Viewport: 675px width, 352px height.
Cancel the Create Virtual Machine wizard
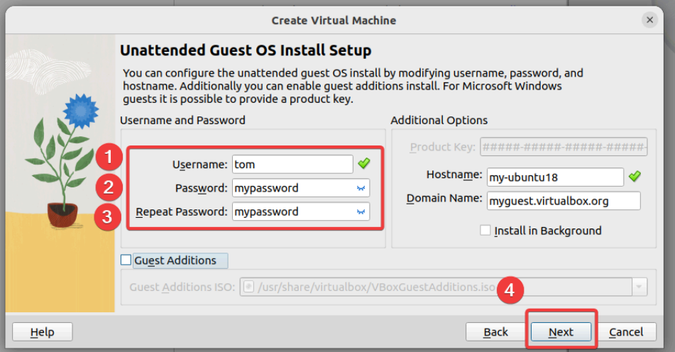626,332
